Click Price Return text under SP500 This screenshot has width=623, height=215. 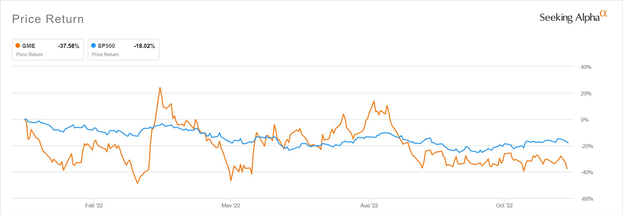point(105,55)
